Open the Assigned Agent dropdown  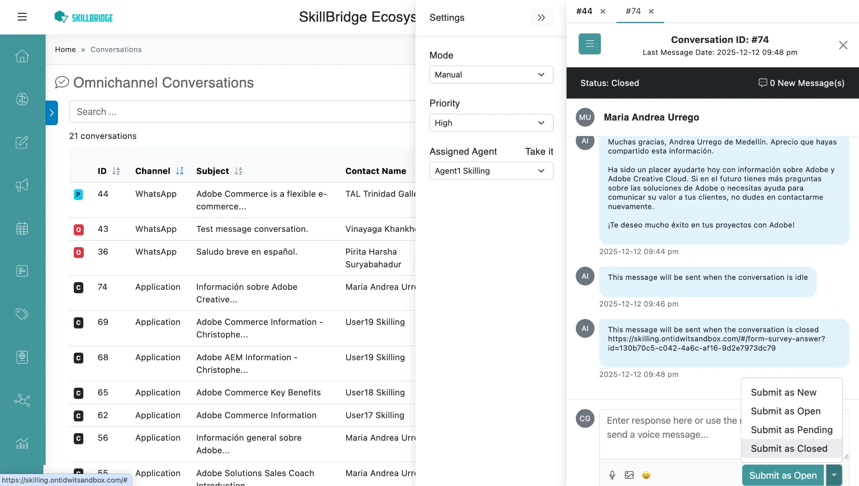[491, 171]
